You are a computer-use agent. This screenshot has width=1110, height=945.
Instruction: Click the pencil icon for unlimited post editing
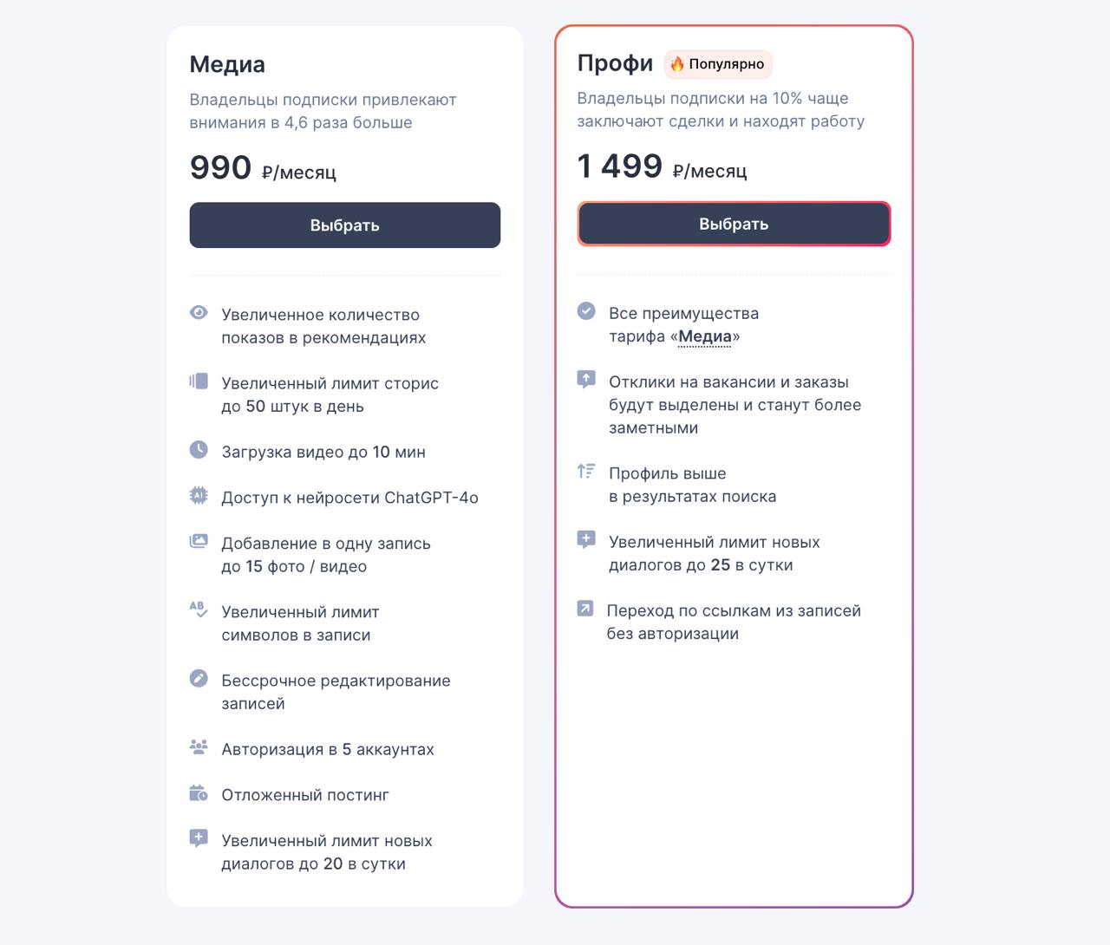point(199,679)
